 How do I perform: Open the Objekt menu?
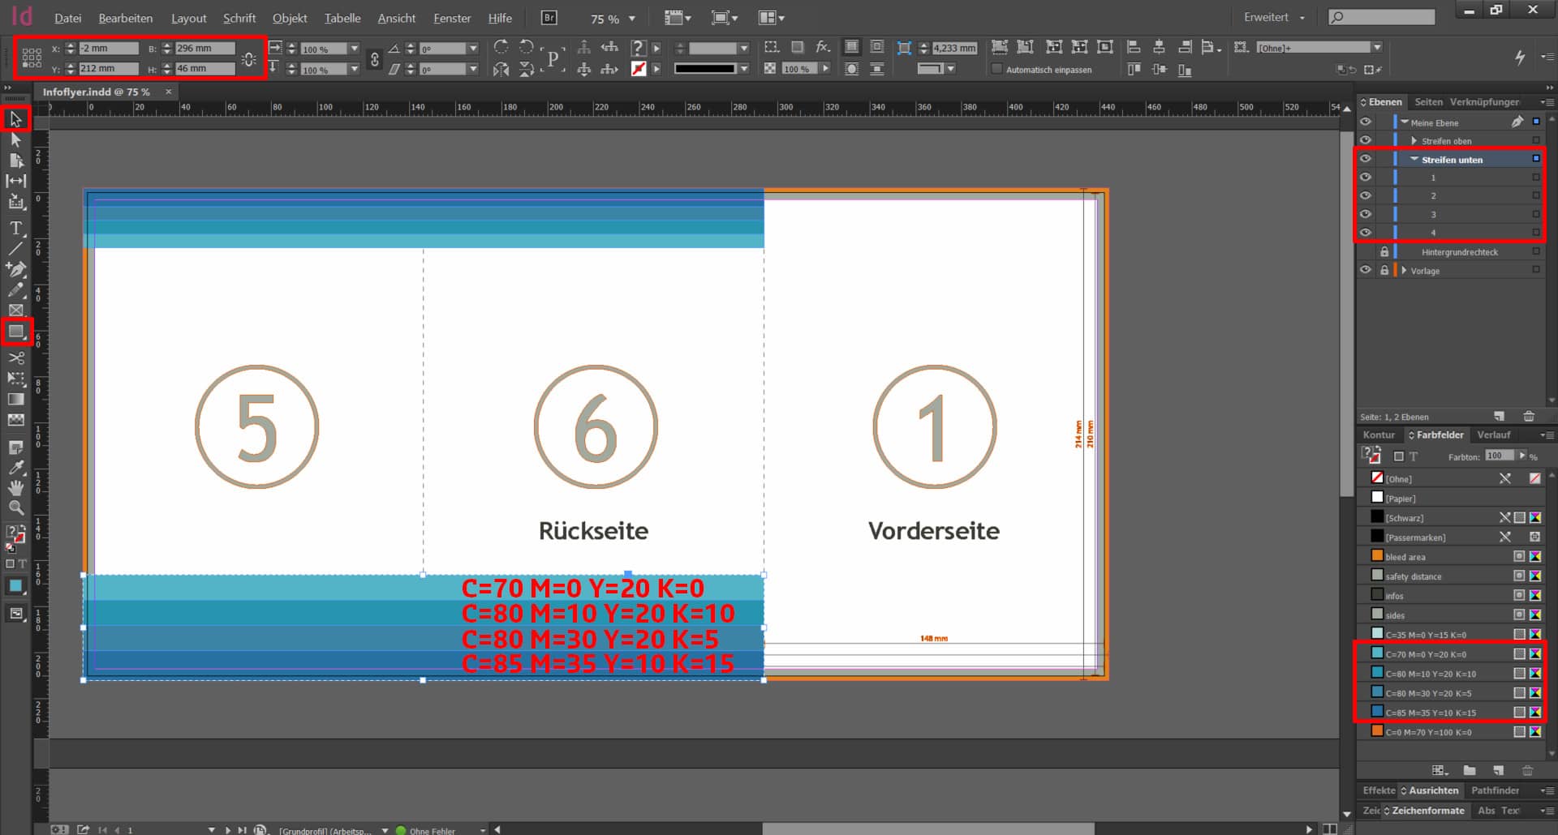coord(289,18)
